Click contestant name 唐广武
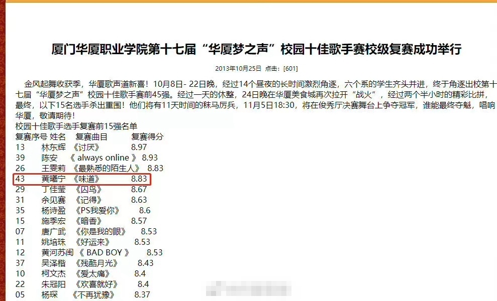 click(x=54, y=231)
